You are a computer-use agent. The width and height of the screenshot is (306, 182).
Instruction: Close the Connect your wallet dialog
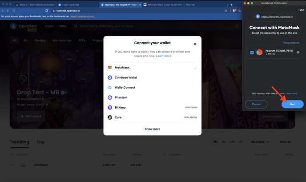point(195,44)
